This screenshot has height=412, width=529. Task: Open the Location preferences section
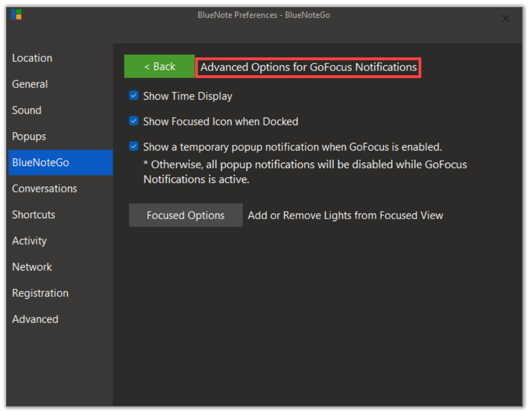(x=60, y=58)
